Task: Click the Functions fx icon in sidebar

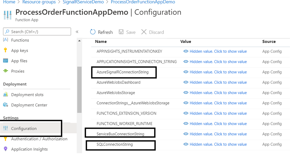Action: tap(6, 40)
